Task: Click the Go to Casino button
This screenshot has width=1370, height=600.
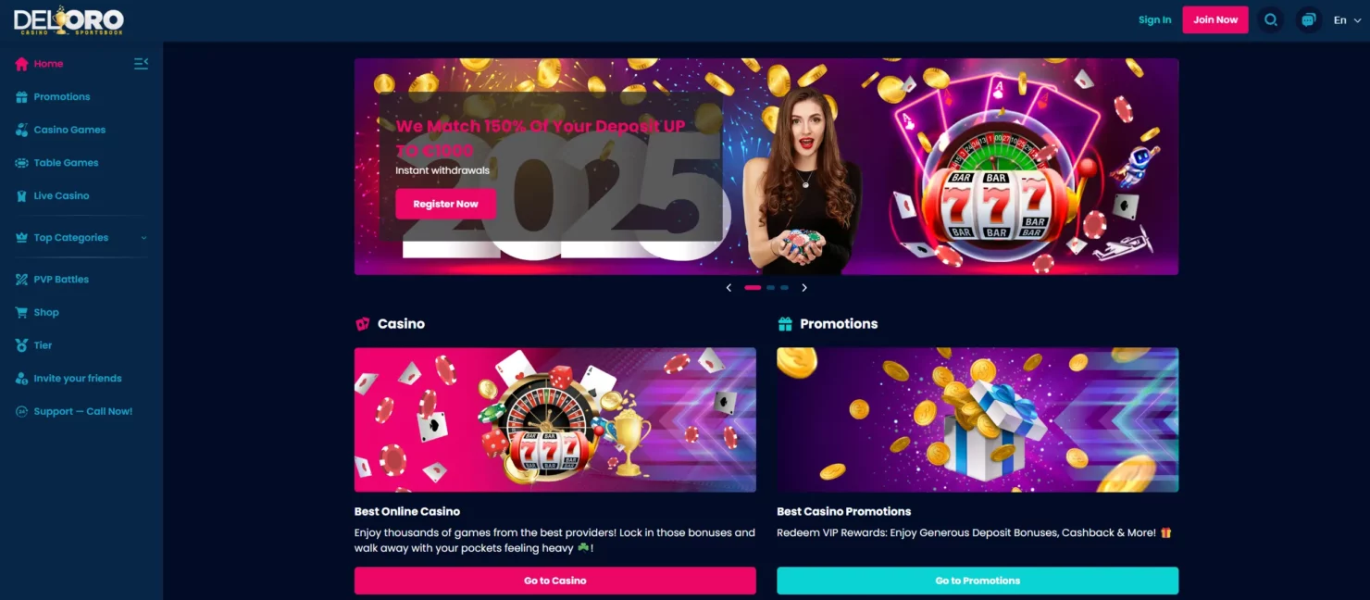Action: (x=554, y=581)
